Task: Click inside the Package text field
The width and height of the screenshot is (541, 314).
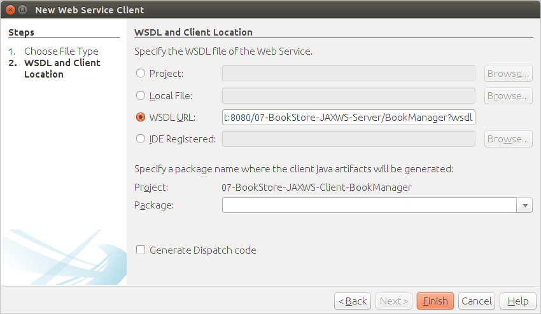Action: tap(369, 205)
